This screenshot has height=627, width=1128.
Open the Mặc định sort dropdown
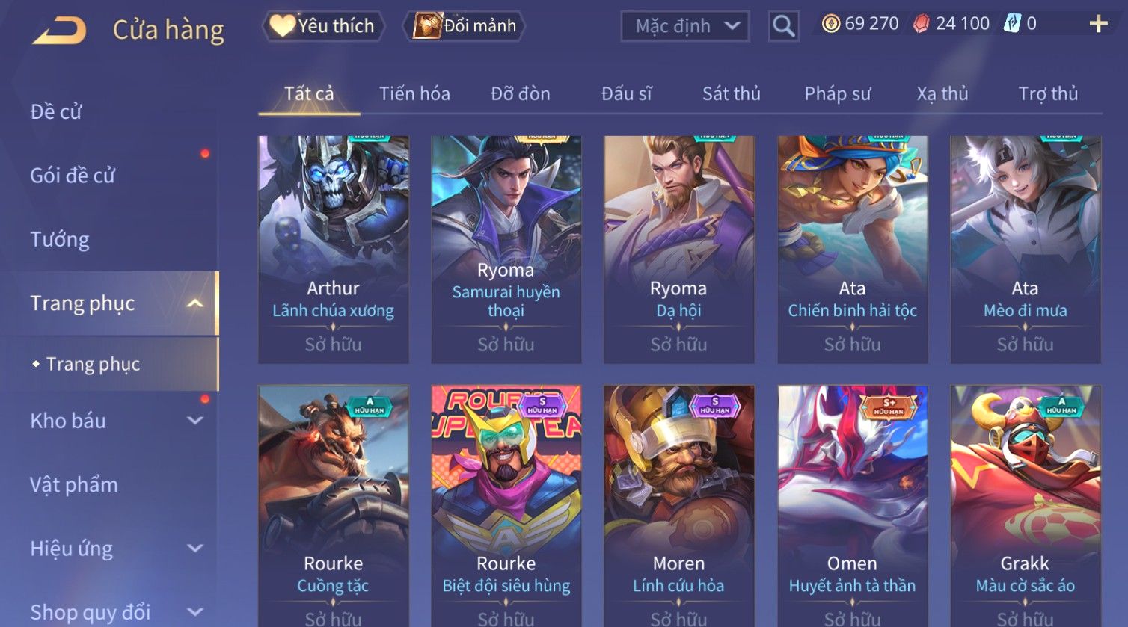(x=685, y=26)
